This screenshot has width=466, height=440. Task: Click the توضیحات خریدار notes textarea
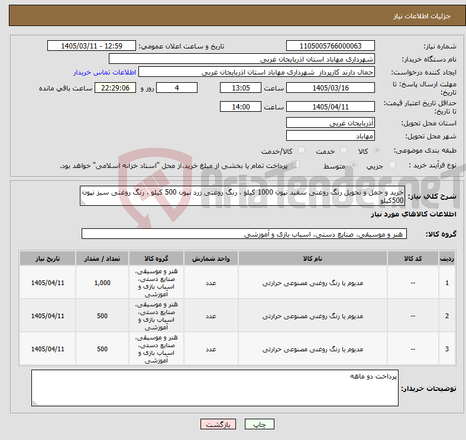click(x=215, y=388)
